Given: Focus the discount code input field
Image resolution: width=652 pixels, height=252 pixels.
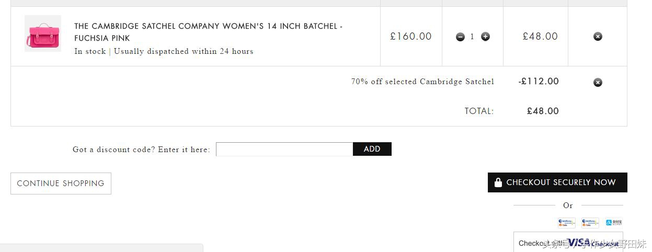Looking at the screenshot, I should 284,149.
